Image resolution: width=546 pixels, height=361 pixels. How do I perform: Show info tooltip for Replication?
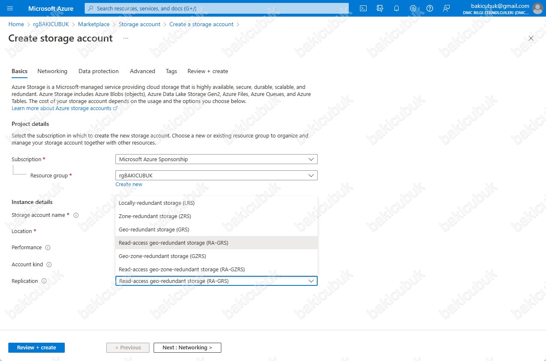coord(44,281)
